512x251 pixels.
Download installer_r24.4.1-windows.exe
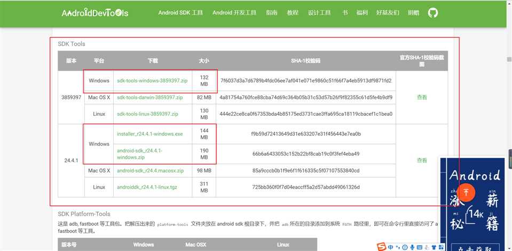point(150,134)
